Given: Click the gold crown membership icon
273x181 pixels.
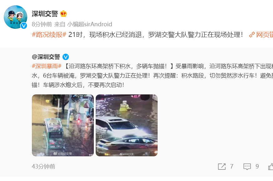Looking at the screenshot, I should pyautogui.click(x=63, y=14).
